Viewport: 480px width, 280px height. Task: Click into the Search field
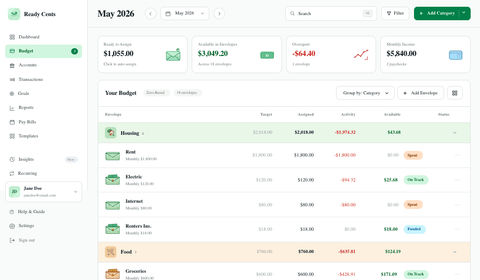pyautogui.click(x=331, y=13)
